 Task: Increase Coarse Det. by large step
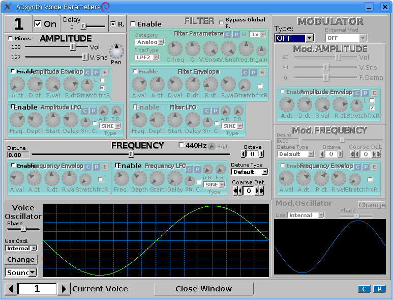tap(262, 191)
